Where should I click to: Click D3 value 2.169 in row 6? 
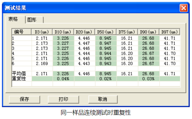pyautogui.click(x=42, y=64)
